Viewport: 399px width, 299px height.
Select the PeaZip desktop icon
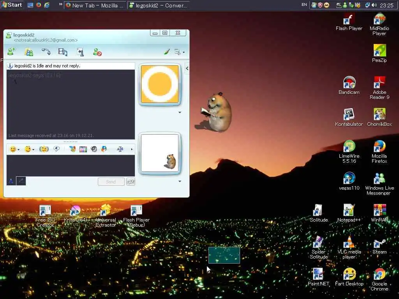coord(379,53)
